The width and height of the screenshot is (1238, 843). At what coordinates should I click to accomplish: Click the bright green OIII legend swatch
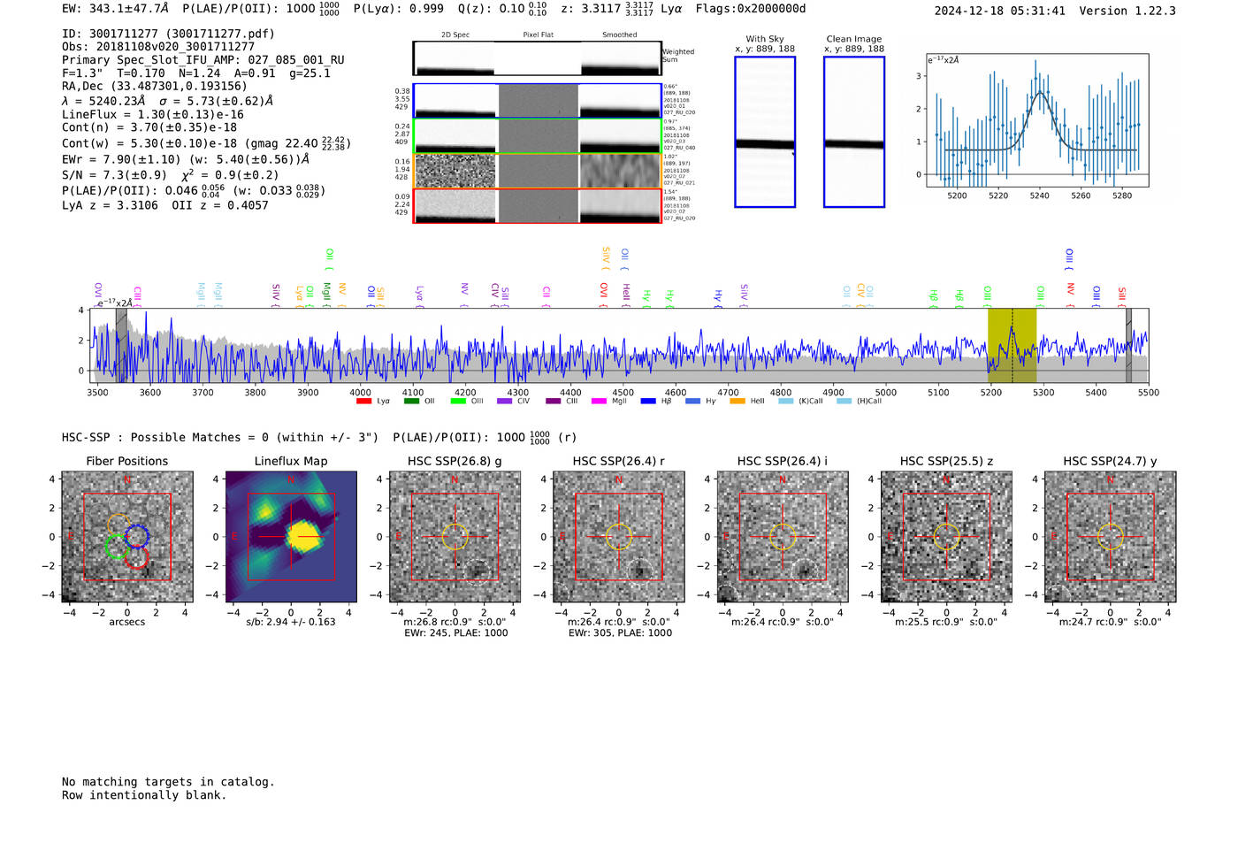click(x=458, y=402)
